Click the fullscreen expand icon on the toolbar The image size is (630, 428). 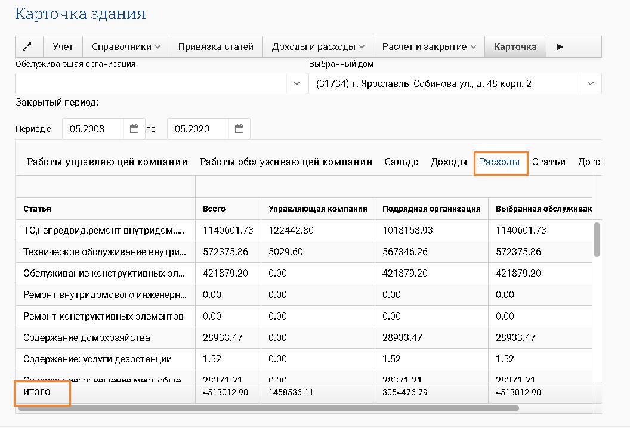click(29, 46)
